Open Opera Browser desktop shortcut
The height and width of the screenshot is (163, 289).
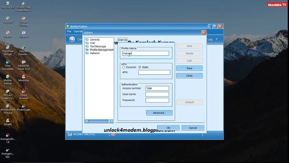[x=23, y=94]
